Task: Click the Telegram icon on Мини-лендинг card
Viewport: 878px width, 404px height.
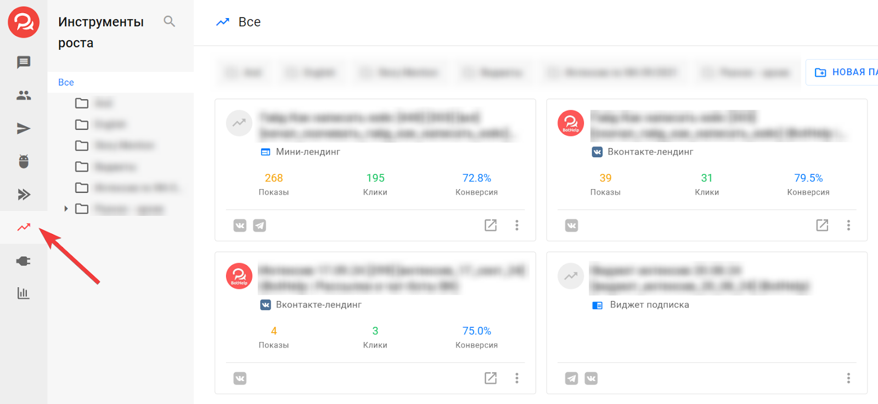Action: tap(260, 225)
